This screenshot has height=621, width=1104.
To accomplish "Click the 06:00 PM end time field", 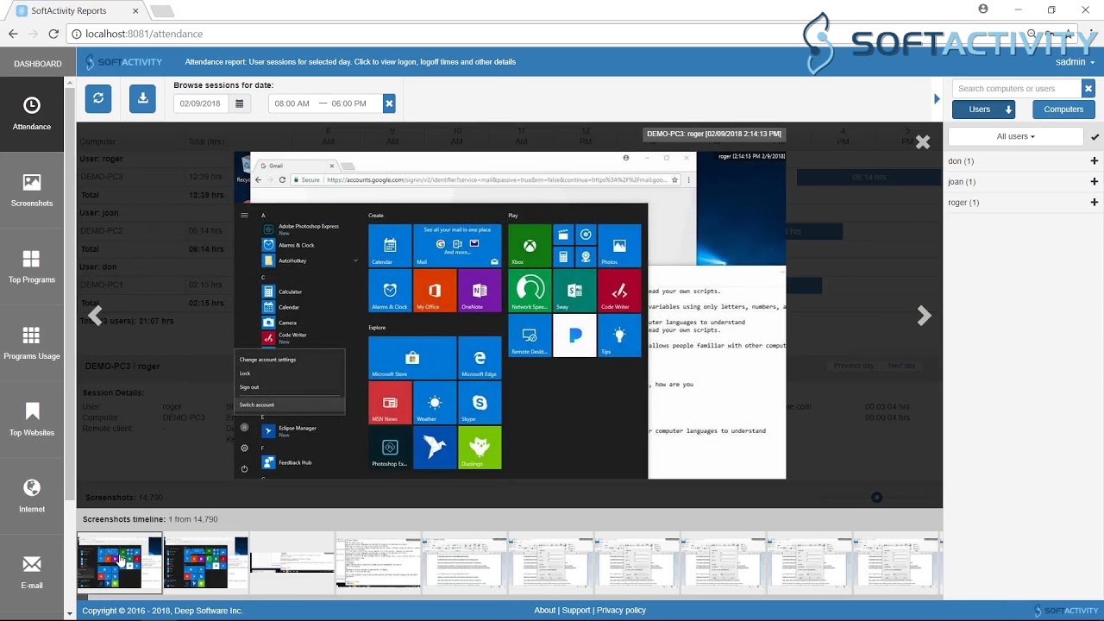I will (348, 103).
